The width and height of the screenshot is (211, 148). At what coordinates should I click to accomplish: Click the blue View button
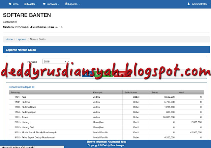coord(88,74)
